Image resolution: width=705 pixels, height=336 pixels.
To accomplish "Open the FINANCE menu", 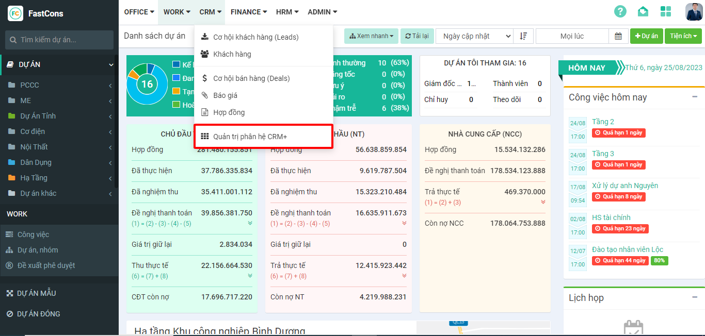I will pos(248,12).
